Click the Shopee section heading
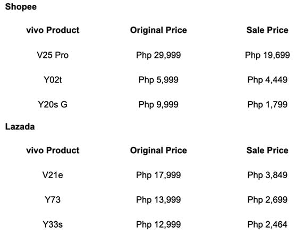 point(21,7)
